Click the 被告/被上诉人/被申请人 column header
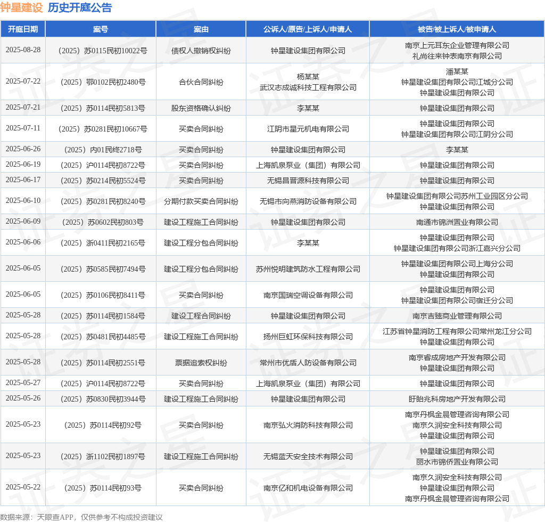The width and height of the screenshot is (545, 522). (457, 29)
